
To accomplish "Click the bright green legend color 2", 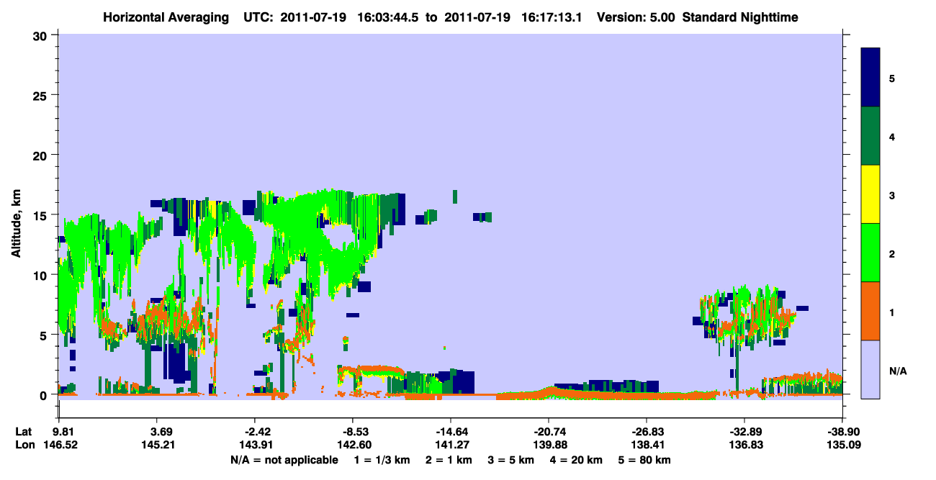I will coord(870,253).
